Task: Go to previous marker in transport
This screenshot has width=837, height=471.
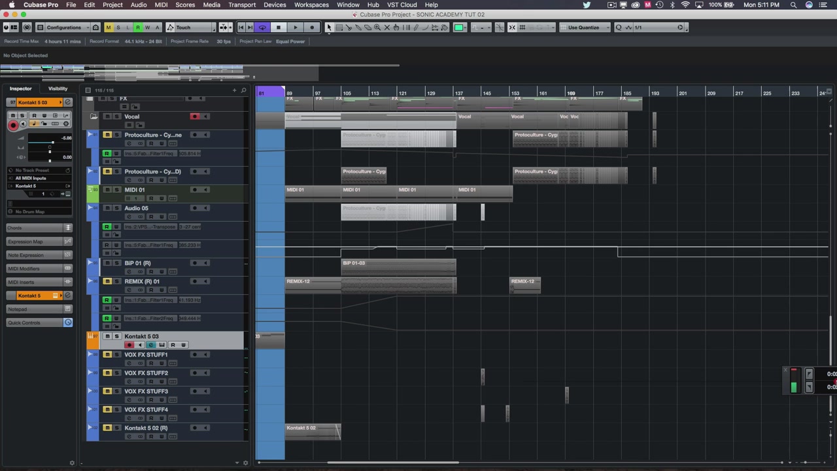Action: pyautogui.click(x=241, y=27)
